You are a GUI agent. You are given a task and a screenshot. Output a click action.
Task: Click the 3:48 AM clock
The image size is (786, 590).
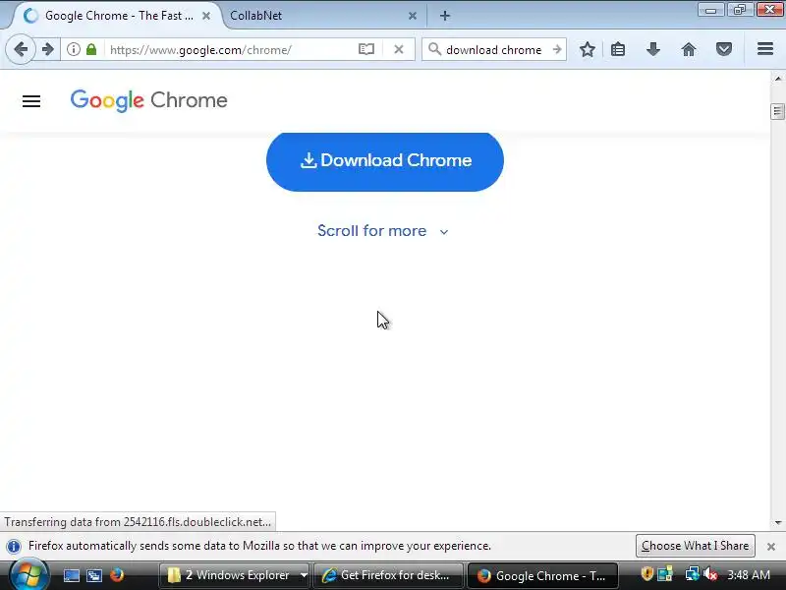pos(749,575)
